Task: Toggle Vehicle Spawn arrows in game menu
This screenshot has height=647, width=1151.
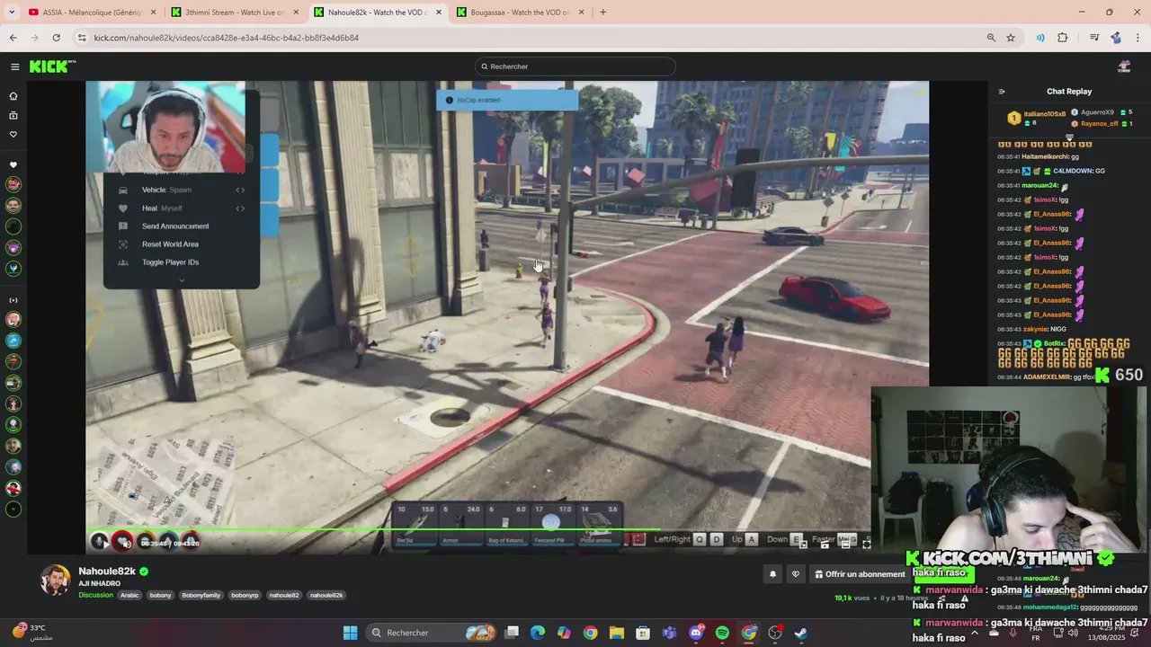Action: click(240, 190)
